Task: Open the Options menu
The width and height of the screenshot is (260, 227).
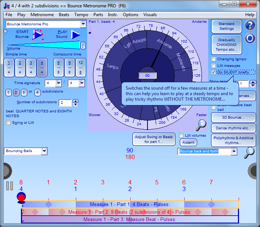Action: coord(131,15)
